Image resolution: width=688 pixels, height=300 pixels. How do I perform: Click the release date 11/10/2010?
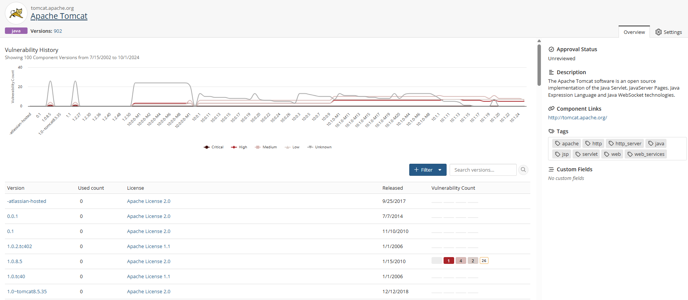[x=396, y=231]
